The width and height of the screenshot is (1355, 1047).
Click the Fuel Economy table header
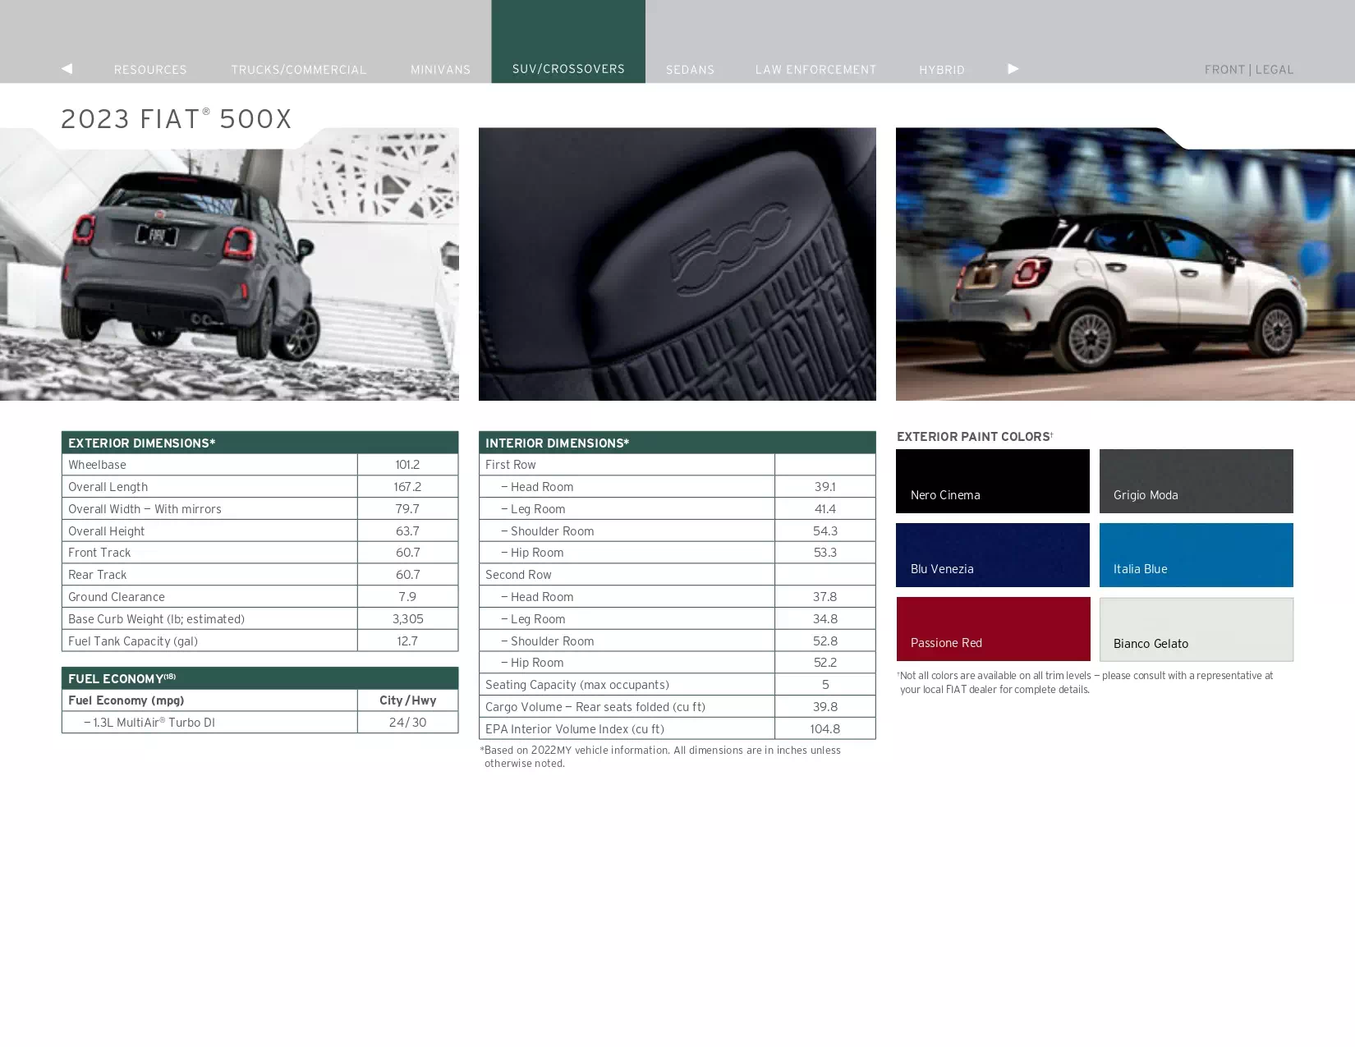(260, 678)
